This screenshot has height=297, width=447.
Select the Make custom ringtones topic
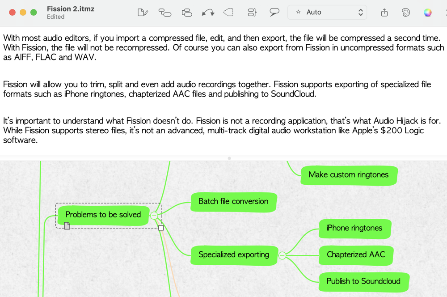click(348, 175)
